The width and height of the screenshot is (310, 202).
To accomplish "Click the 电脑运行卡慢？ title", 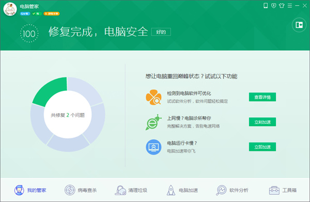I will coord(182,143).
